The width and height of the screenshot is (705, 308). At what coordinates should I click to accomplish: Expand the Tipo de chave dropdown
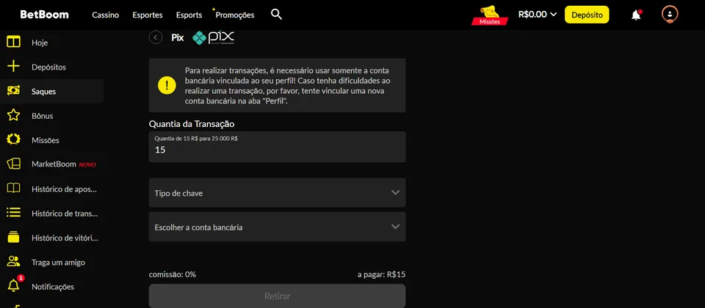[x=277, y=193]
